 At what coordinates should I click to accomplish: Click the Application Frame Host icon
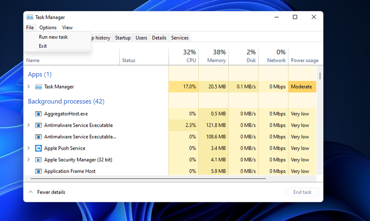[x=39, y=171]
